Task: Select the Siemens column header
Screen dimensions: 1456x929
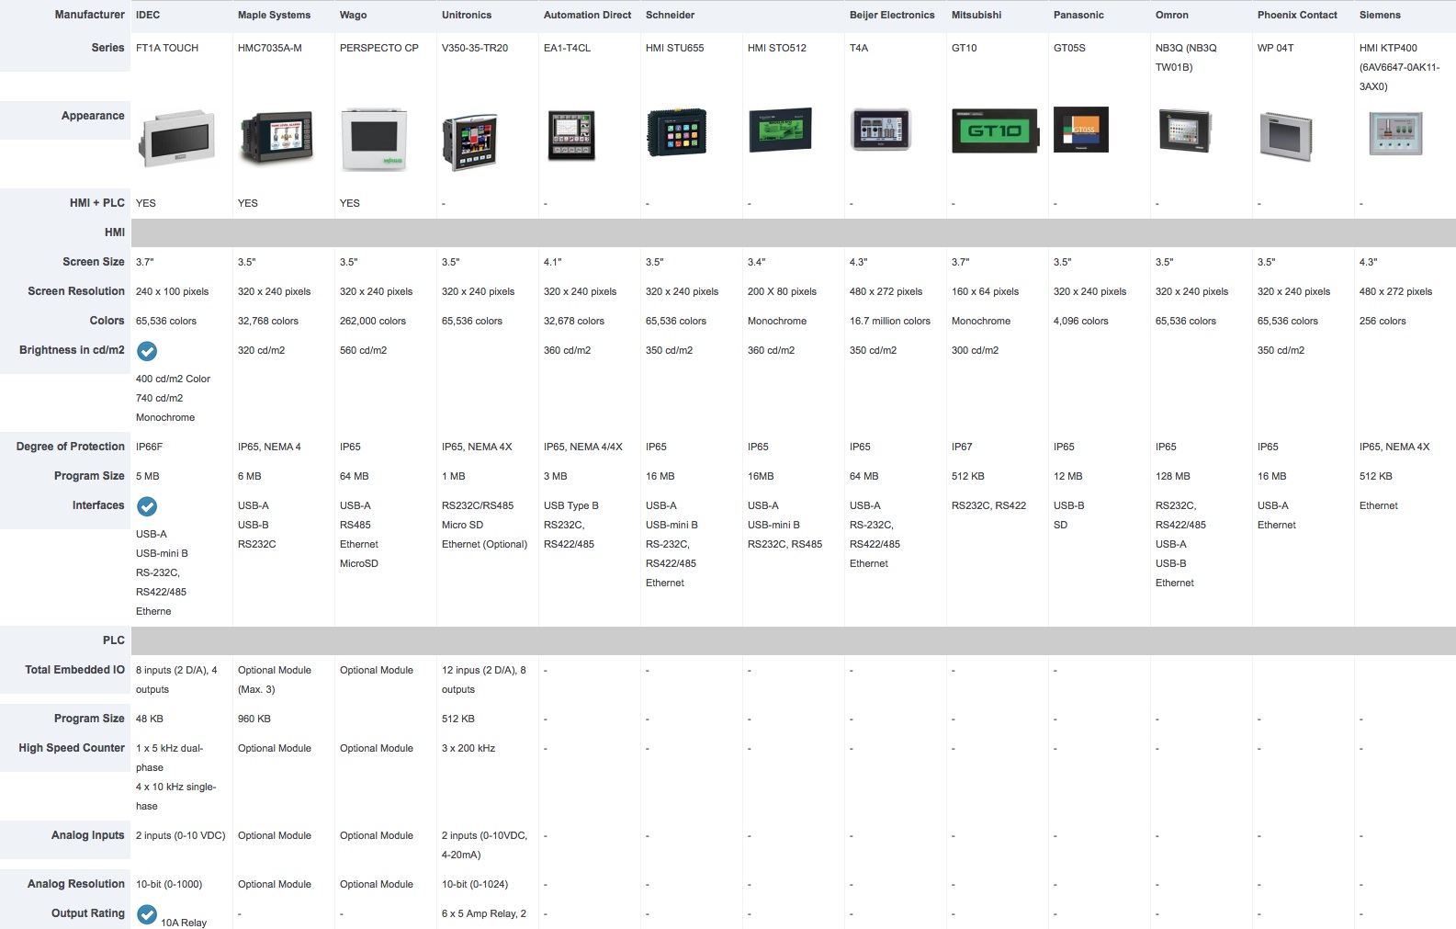Action: [x=1380, y=15]
